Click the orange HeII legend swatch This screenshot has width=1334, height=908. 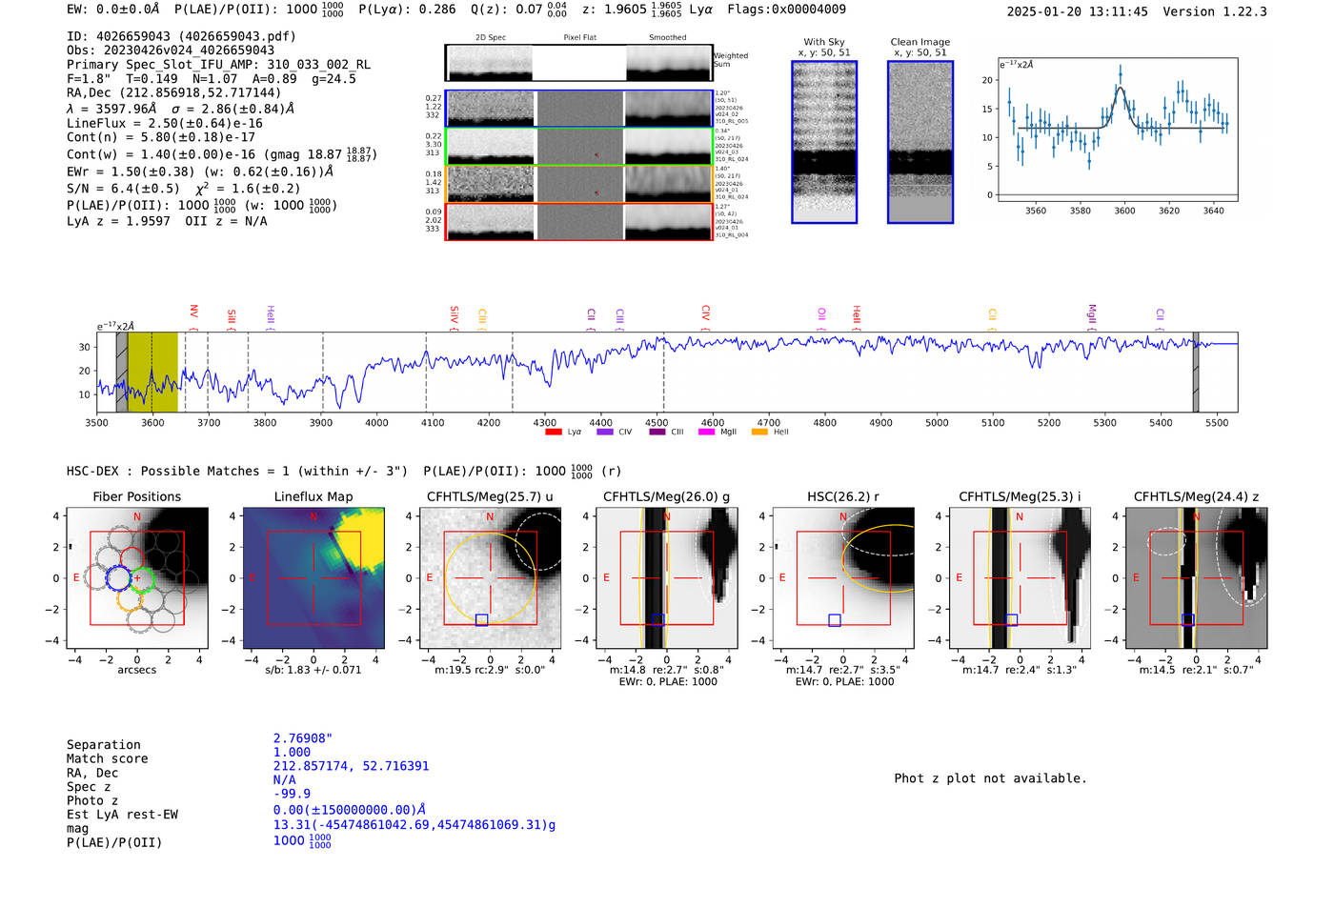pos(759,432)
